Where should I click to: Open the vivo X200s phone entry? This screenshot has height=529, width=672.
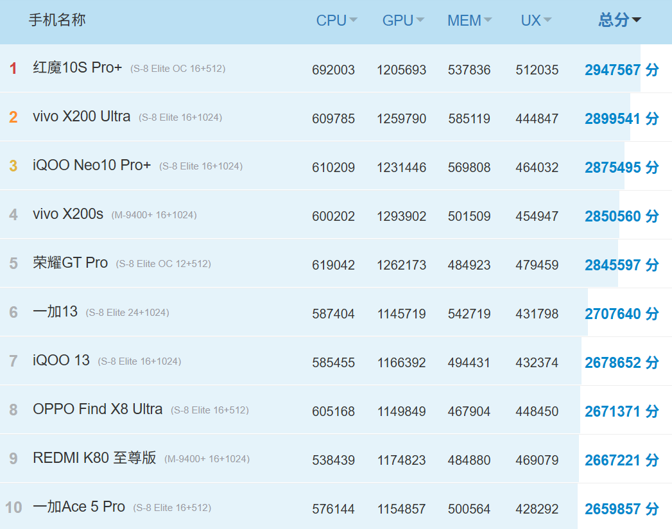[x=68, y=214]
